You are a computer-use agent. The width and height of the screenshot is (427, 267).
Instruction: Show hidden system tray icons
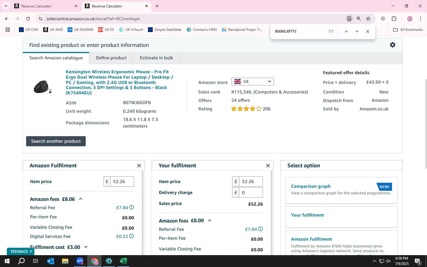coord(374,261)
